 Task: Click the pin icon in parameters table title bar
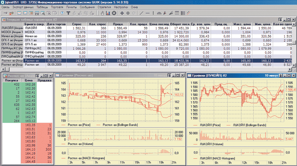pos(280,20)
